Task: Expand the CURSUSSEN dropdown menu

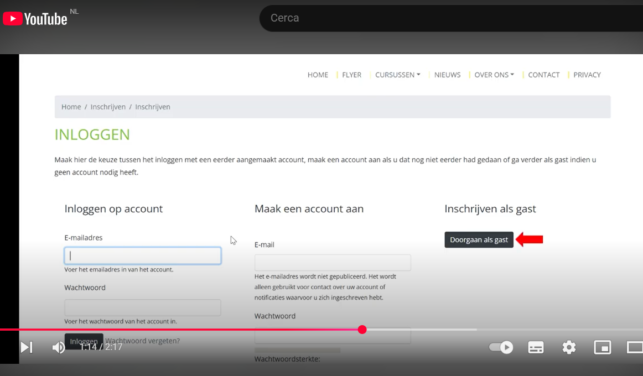Action: click(x=397, y=75)
